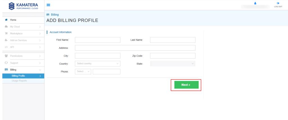Screen dimensions: 288x120
Task: Click the My Cloud cloud icon
Action: (6, 27)
